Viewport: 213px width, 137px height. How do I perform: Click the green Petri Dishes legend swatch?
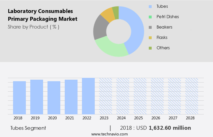(150, 17)
